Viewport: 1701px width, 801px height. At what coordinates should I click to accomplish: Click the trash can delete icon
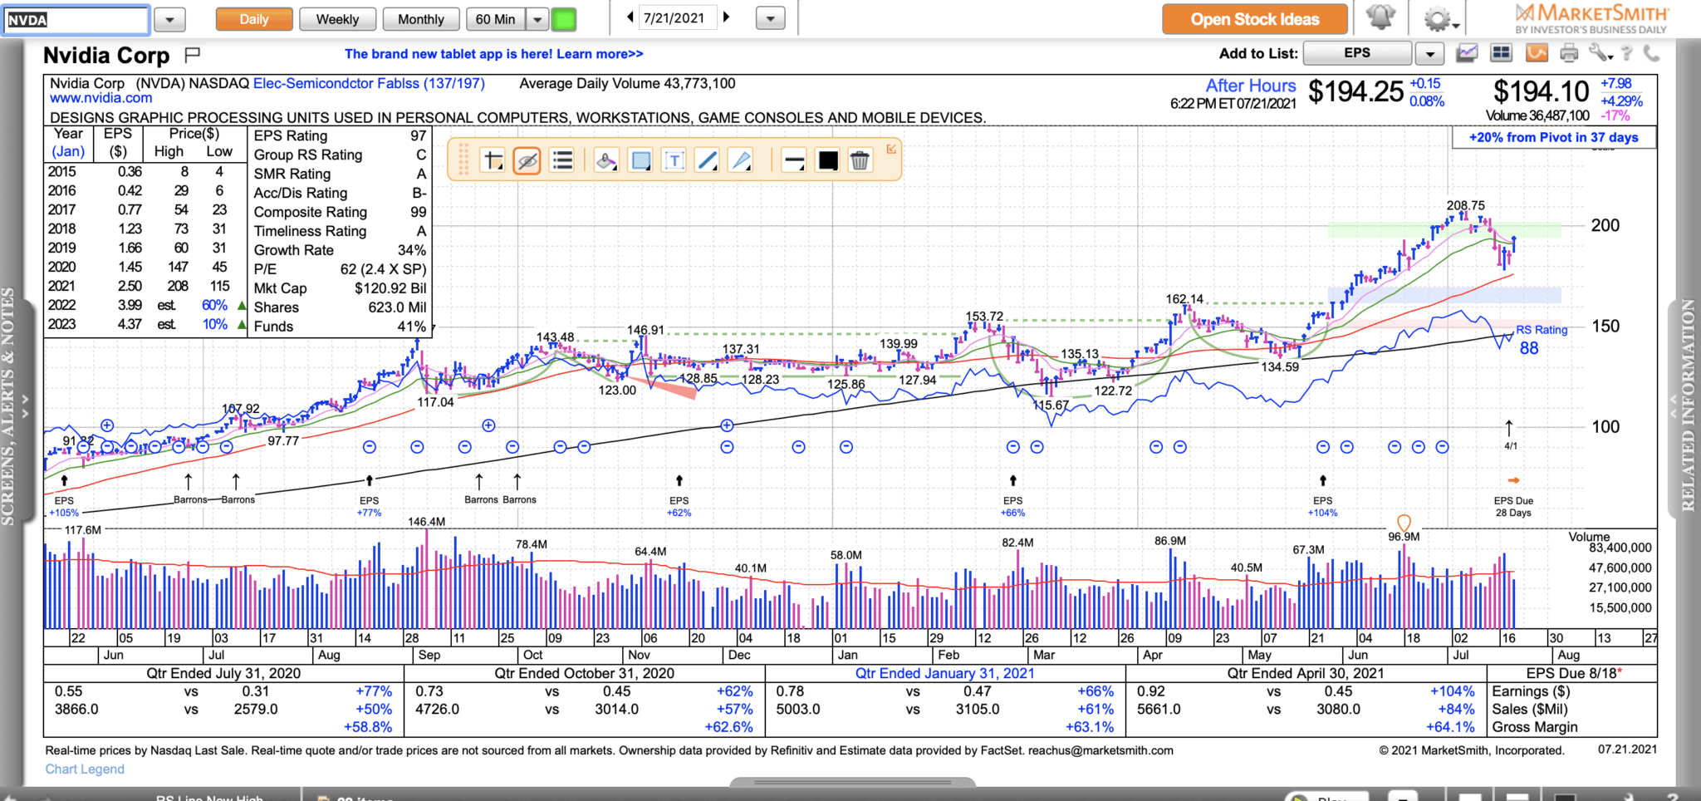tap(860, 160)
